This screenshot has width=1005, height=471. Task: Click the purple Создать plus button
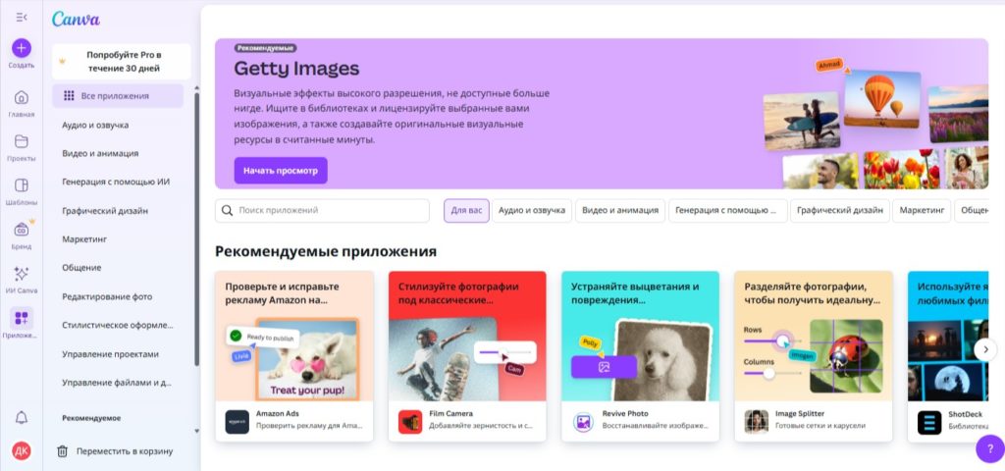22,48
